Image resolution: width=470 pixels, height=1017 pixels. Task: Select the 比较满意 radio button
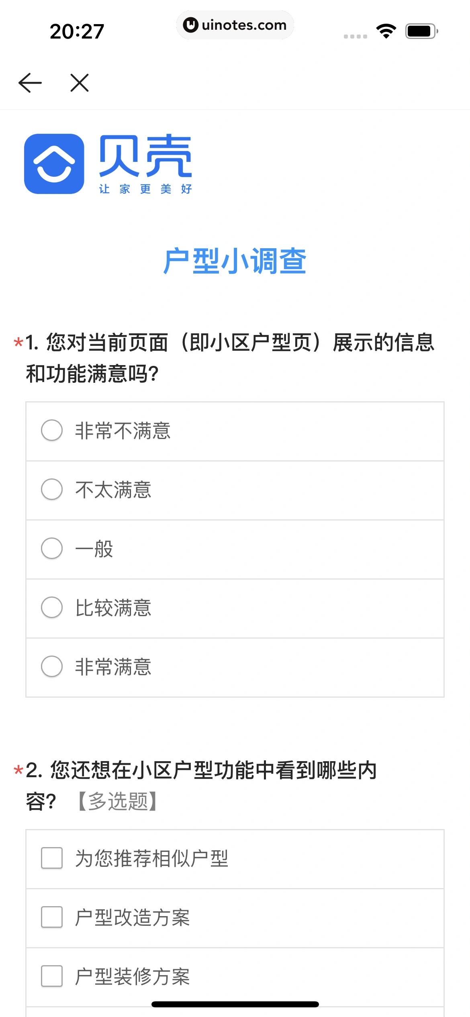point(52,607)
